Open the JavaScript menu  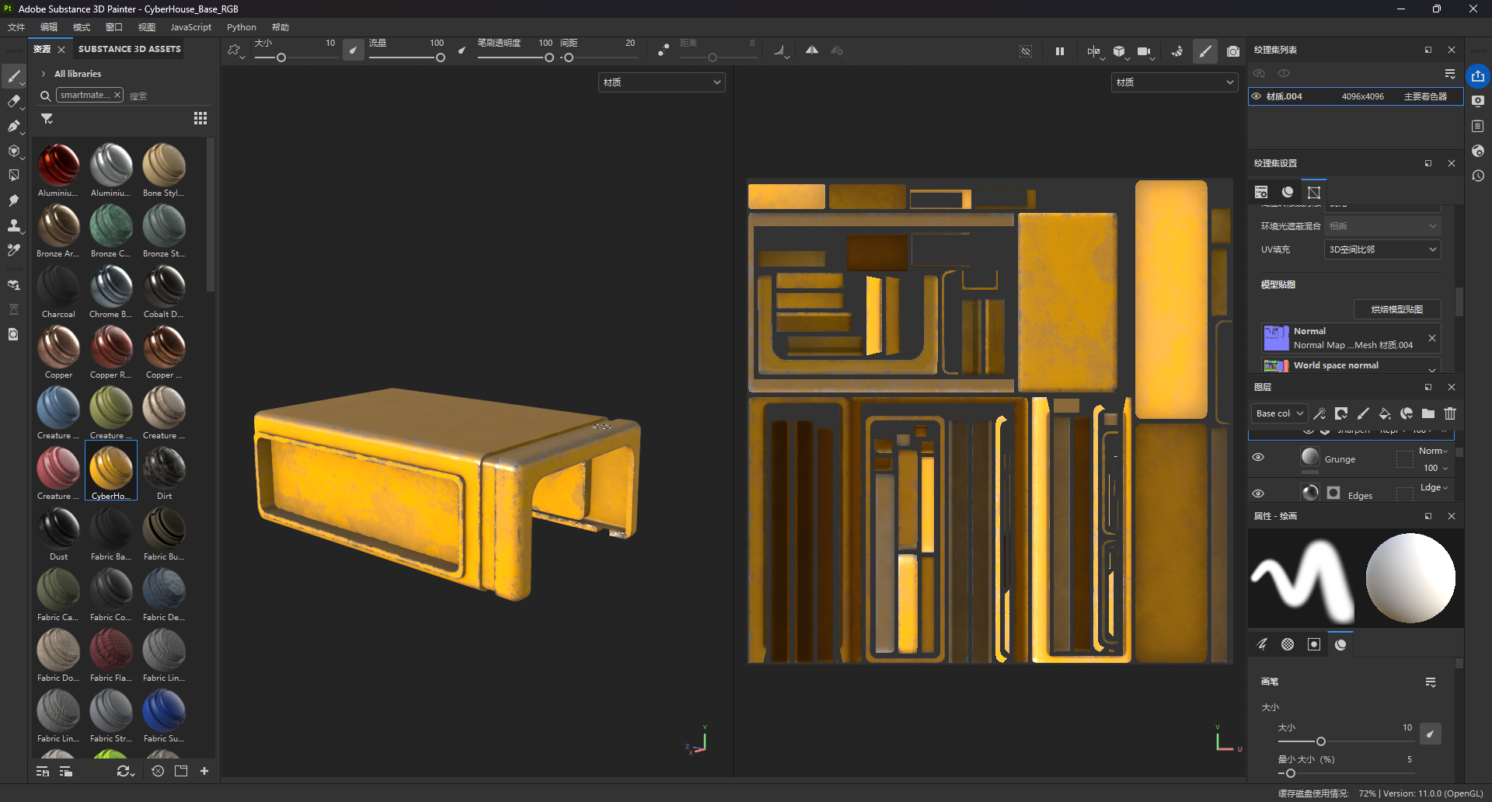pos(191,27)
